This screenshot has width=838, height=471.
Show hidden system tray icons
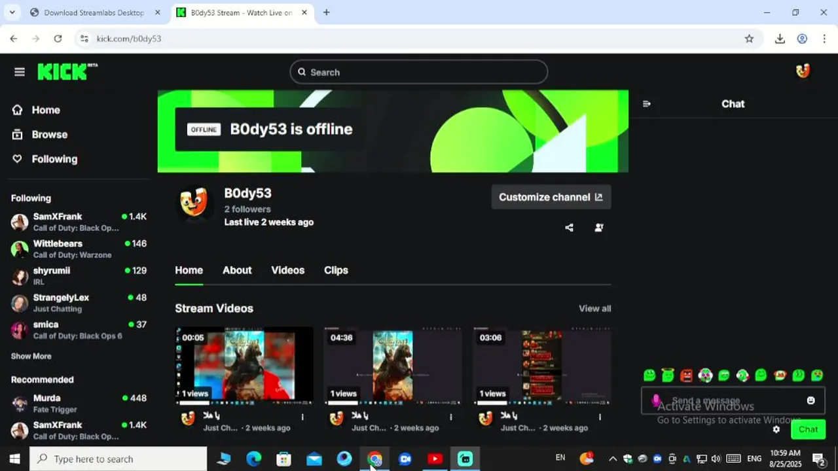(x=613, y=459)
